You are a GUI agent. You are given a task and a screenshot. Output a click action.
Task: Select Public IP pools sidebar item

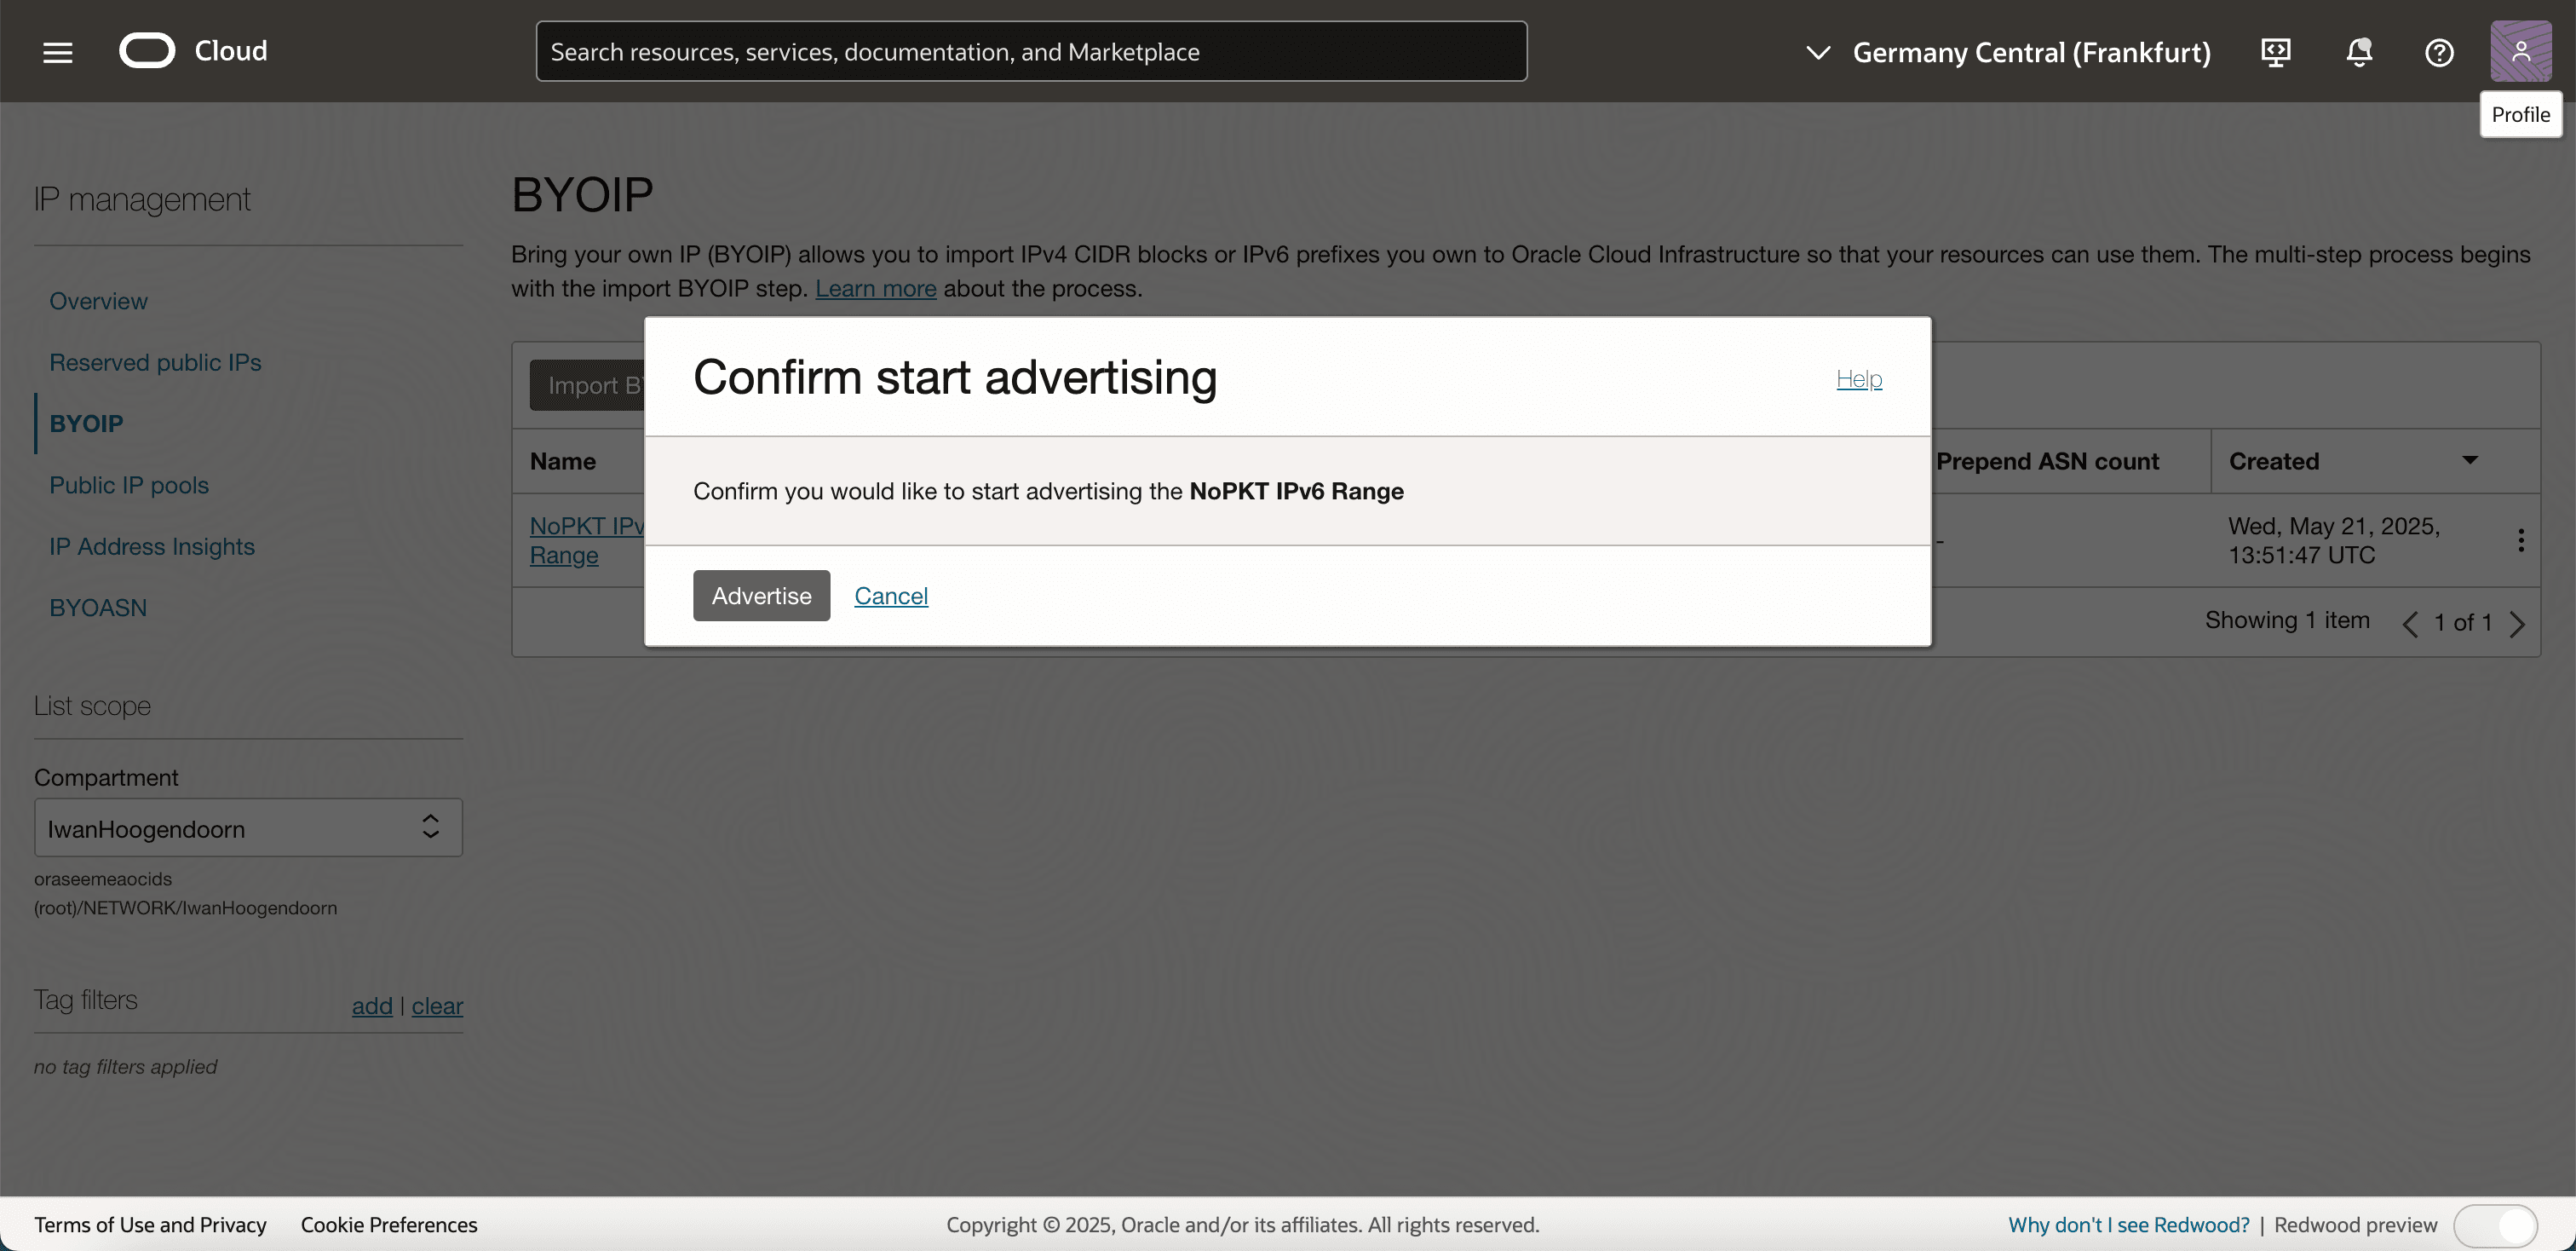129,485
